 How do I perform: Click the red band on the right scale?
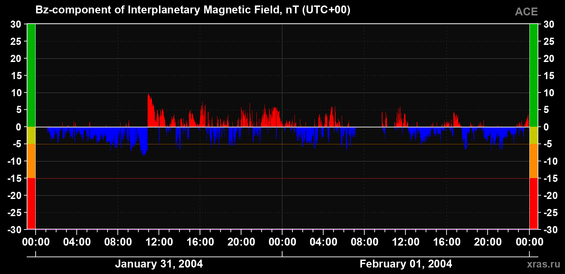pyautogui.click(x=533, y=203)
